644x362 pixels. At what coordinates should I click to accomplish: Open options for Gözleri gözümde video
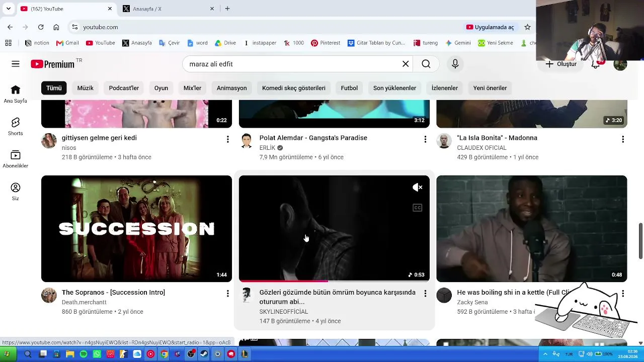(425, 294)
